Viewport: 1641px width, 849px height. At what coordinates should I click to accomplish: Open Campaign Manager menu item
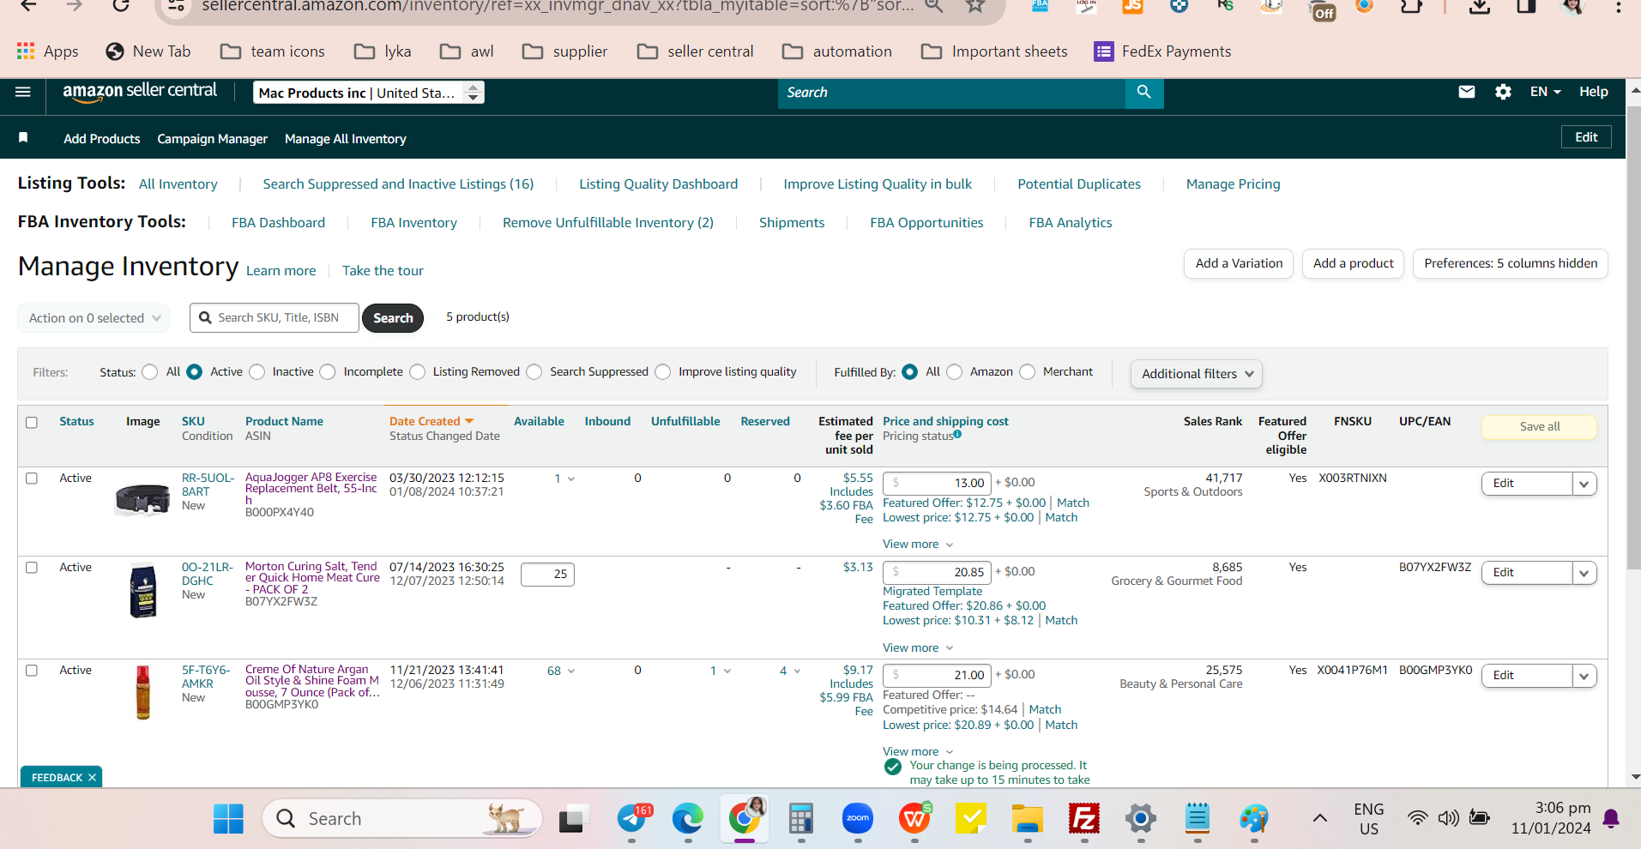pos(212,139)
